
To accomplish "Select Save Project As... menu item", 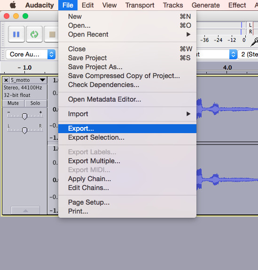I will click(x=127, y=67).
